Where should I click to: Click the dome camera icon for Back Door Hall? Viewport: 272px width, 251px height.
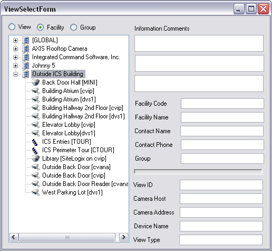(x=35, y=82)
